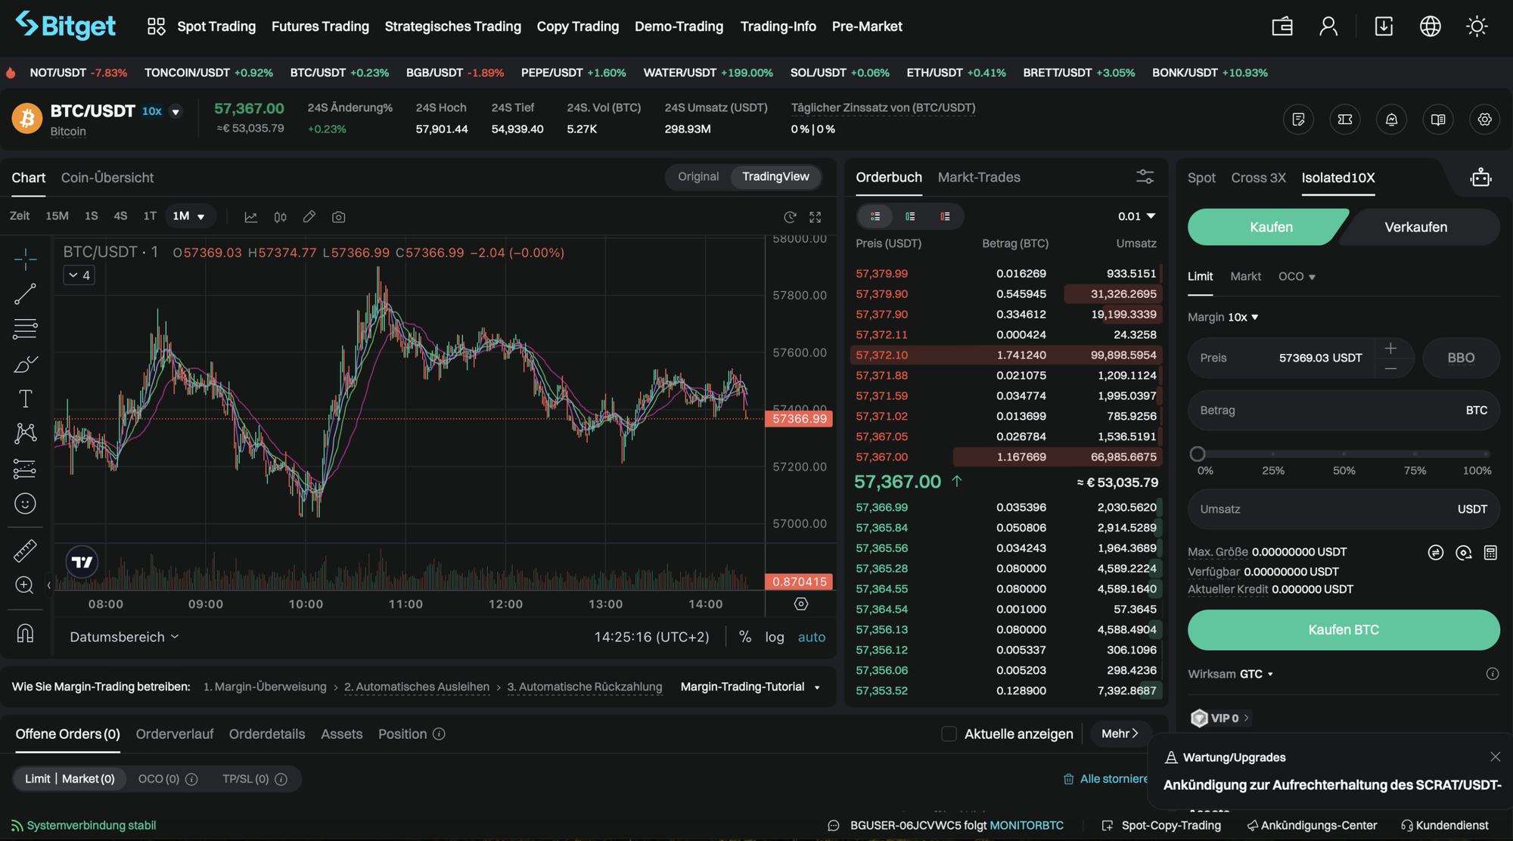Expand the 0.01 order book precision dropdown
The width and height of the screenshot is (1513, 841).
[1136, 216]
